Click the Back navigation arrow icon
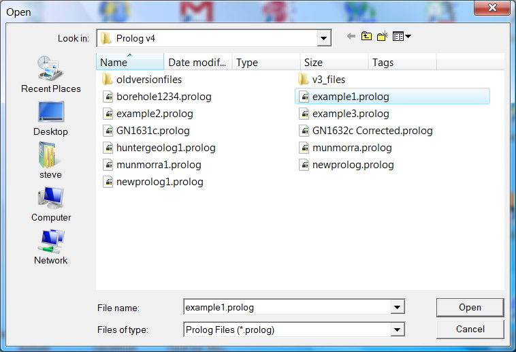 pos(351,37)
